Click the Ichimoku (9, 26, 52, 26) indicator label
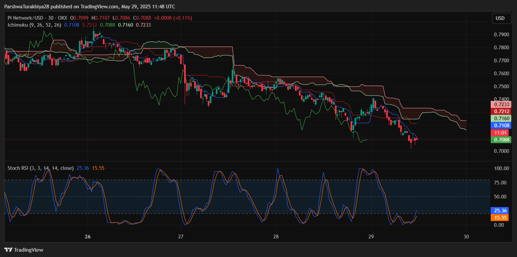The image size is (517, 257). pos(35,25)
